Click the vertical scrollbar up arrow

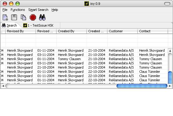[x=170, y=51]
